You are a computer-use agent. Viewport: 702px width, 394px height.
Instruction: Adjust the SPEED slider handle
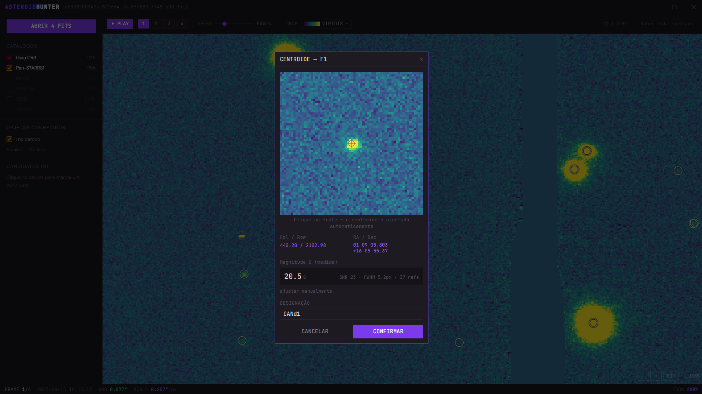click(224, 24)
